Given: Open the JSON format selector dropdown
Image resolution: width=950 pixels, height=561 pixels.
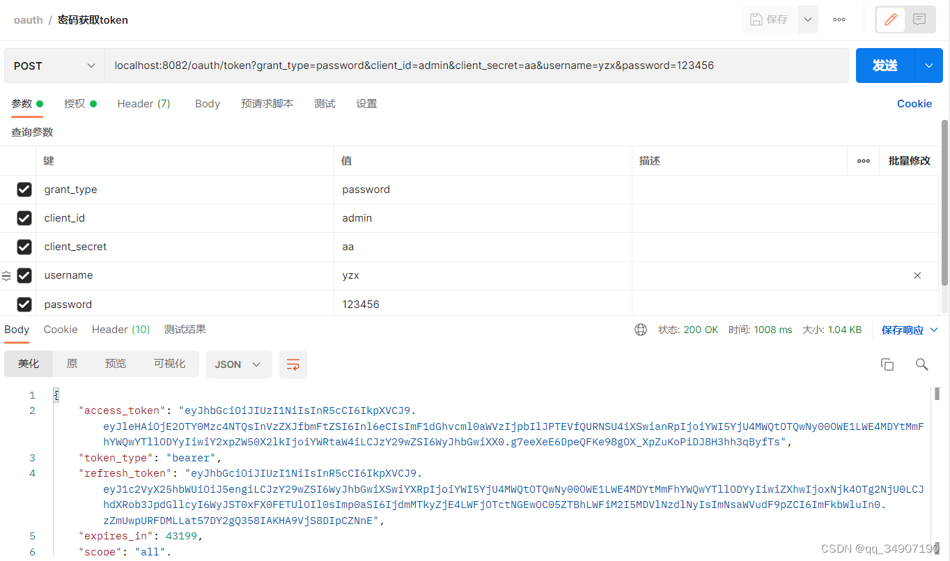Looking at the screenshot, I should pos(239,364).
